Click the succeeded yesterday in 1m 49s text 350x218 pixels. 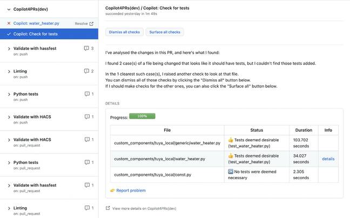[x=131, y=14]
